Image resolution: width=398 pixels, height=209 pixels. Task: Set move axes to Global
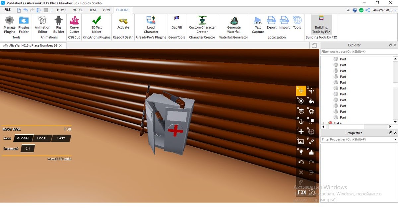(x=23, y=138)
